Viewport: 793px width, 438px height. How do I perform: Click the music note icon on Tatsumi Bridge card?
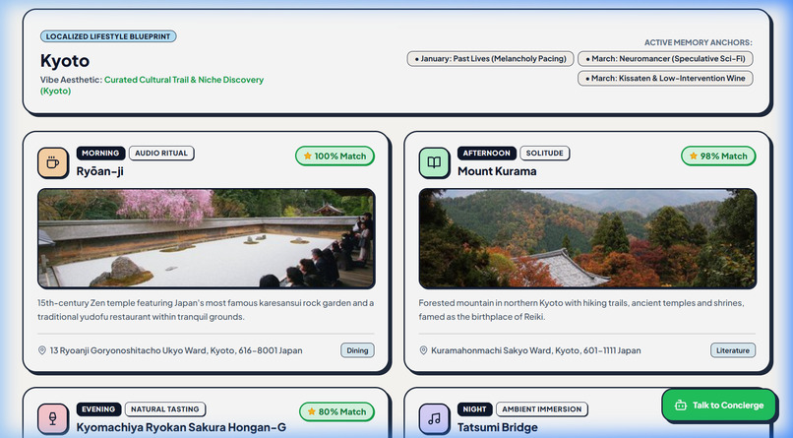[x=434, y=418]
